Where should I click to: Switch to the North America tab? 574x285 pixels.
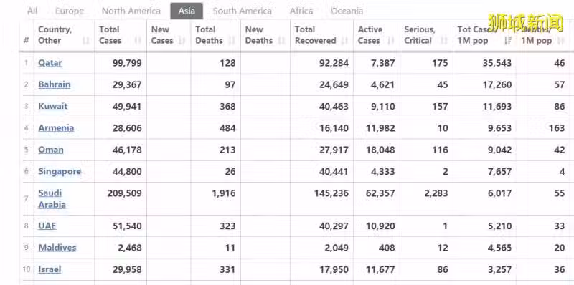coord(131,11)
